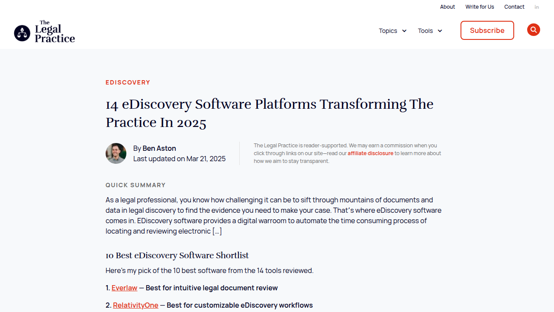Click the Subscribe button
This screenshot has width=554, height=312.
[x=487, y=30]
